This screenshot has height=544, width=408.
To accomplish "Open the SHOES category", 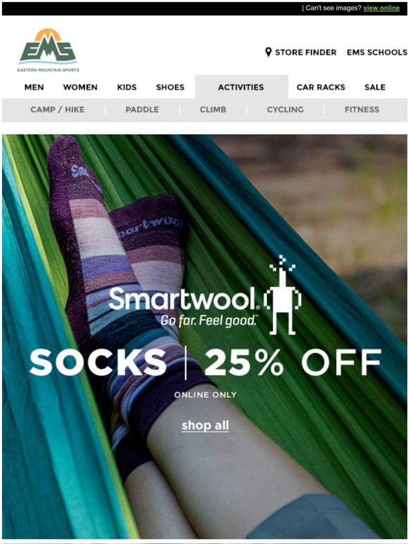I will tap(170, 87).
